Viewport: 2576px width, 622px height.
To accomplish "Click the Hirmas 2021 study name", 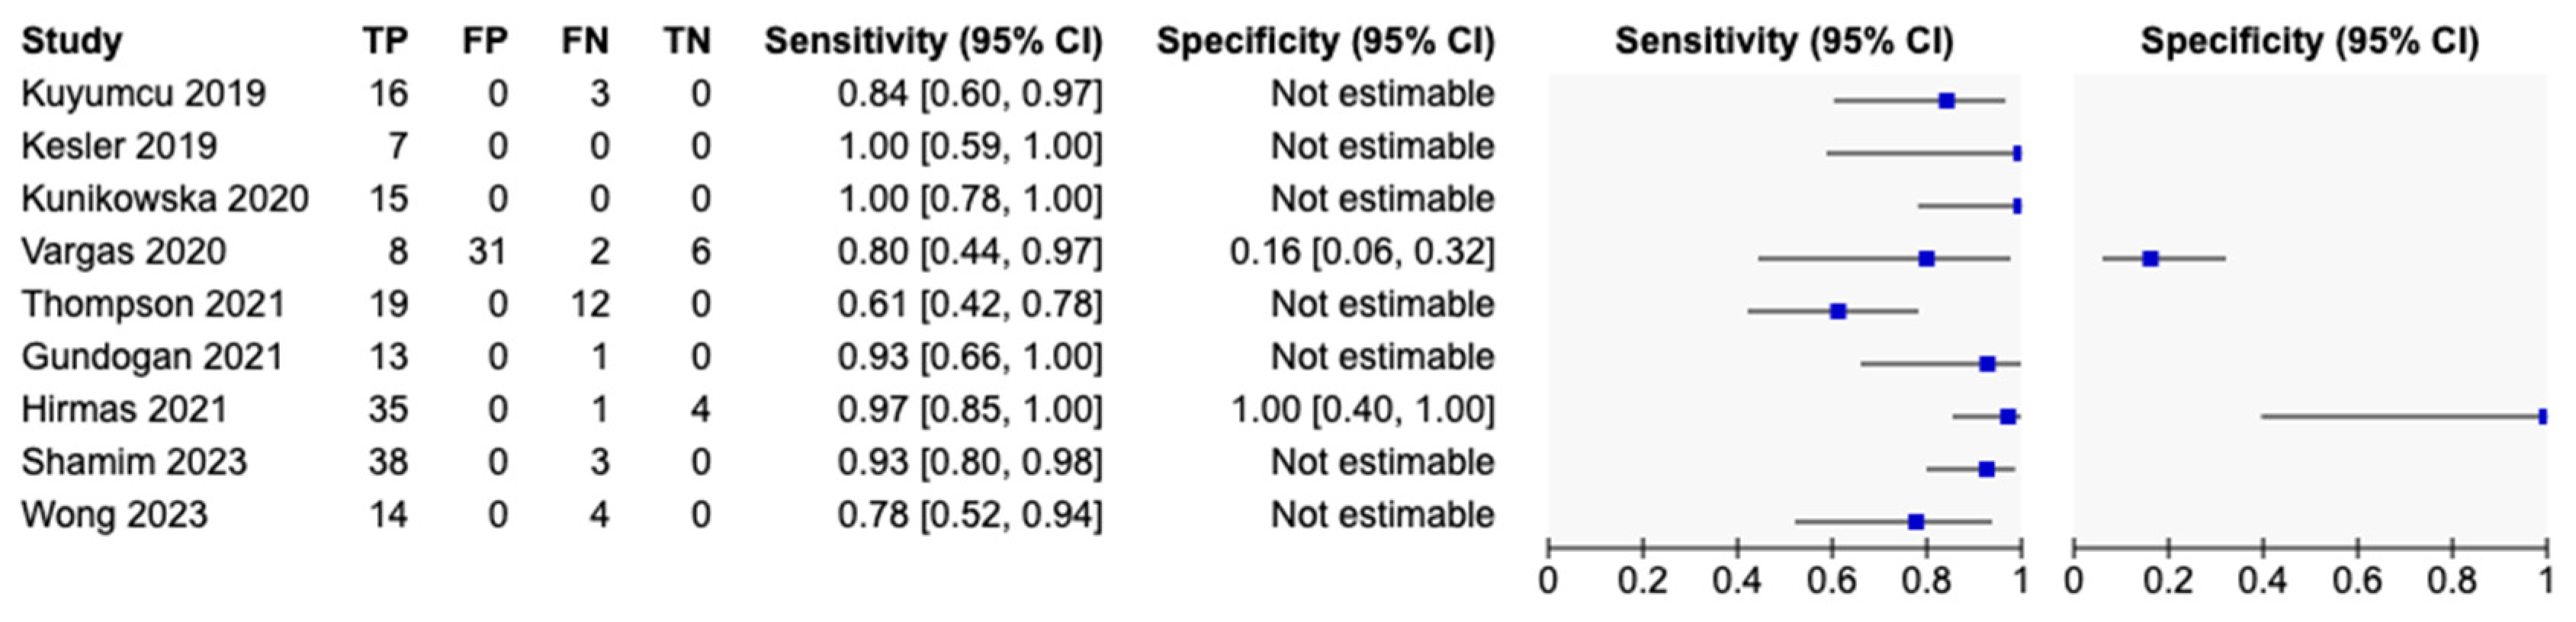I will [125, 410].
